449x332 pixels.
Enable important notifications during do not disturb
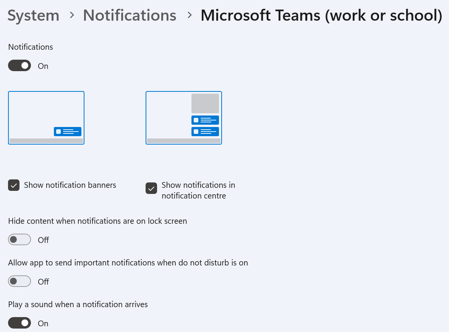pos(19,281)
